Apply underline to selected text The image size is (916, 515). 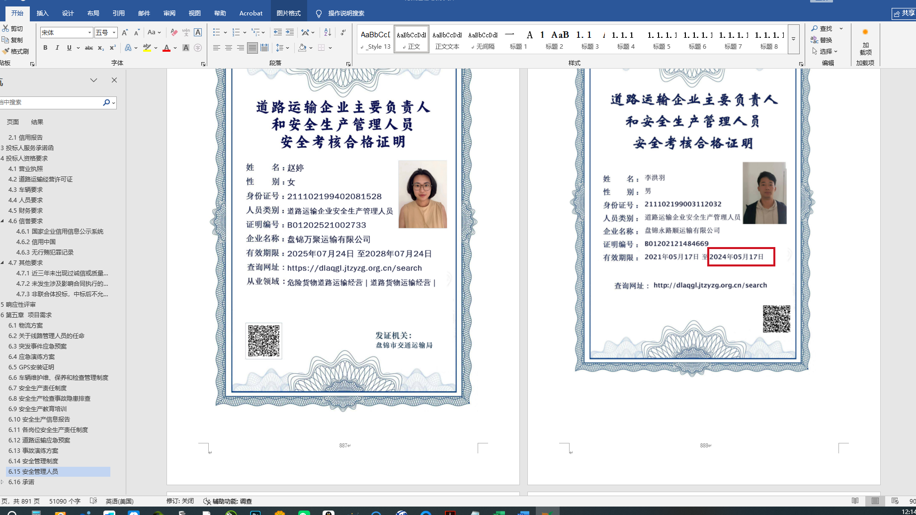(x=69, y=48)
